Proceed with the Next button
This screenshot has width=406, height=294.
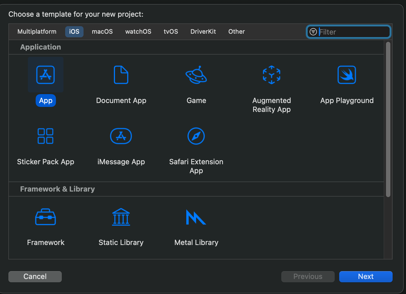366,276
